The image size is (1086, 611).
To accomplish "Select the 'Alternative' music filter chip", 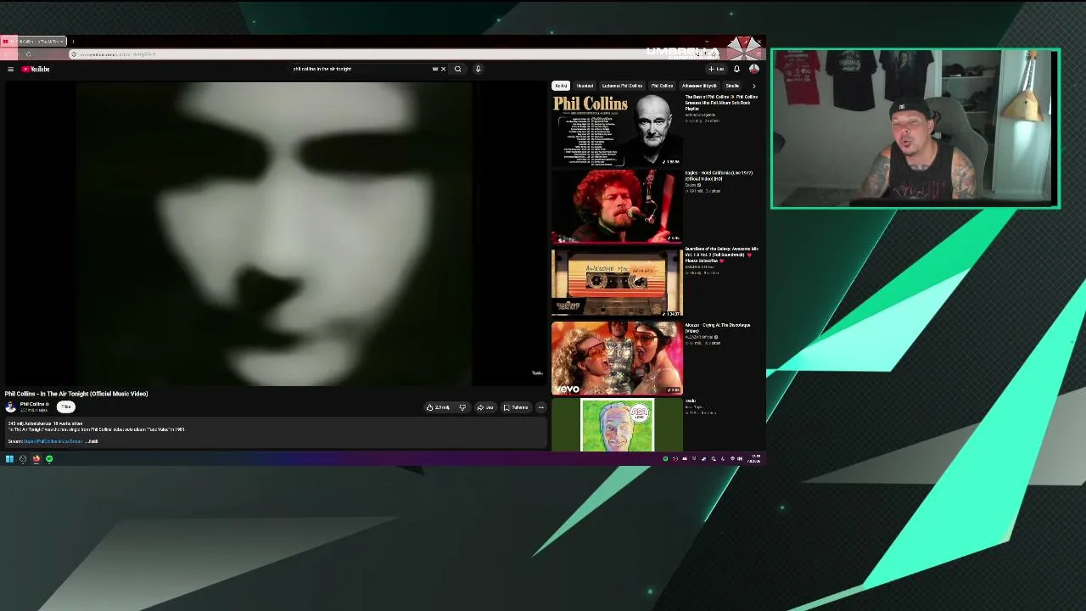I will tap(699, 86).
